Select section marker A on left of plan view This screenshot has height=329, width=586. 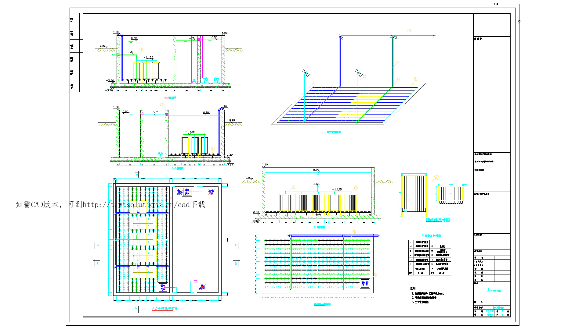pyautogui.click(x=98, y=245)
